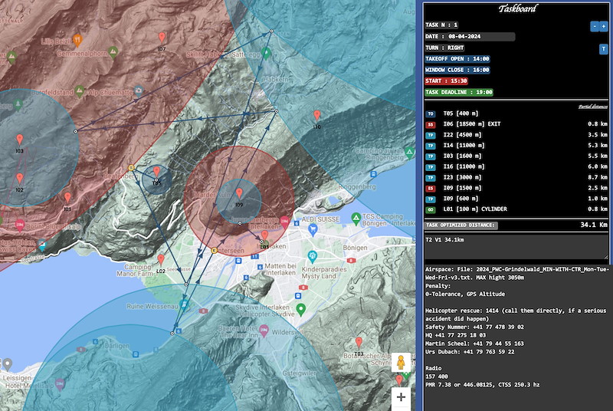Click the I03 marker near Botanischer Alpengarten
Screen dimensions: 613x411
click(x=359, y=343)
